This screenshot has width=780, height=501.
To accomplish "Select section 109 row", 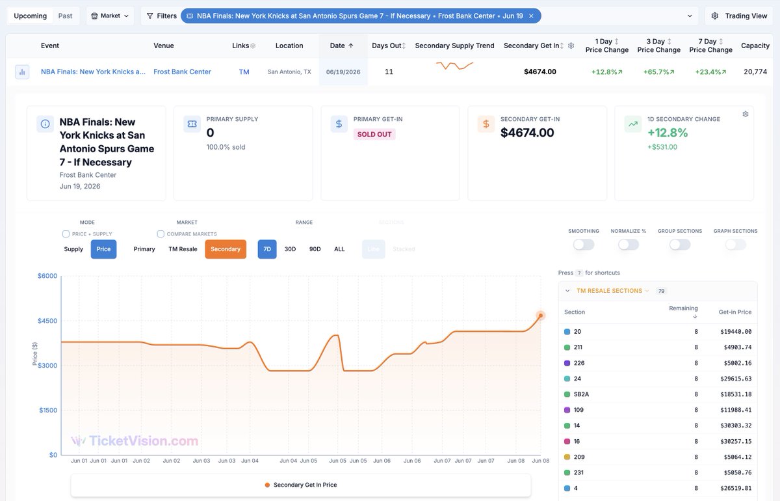I will [658, 410].
